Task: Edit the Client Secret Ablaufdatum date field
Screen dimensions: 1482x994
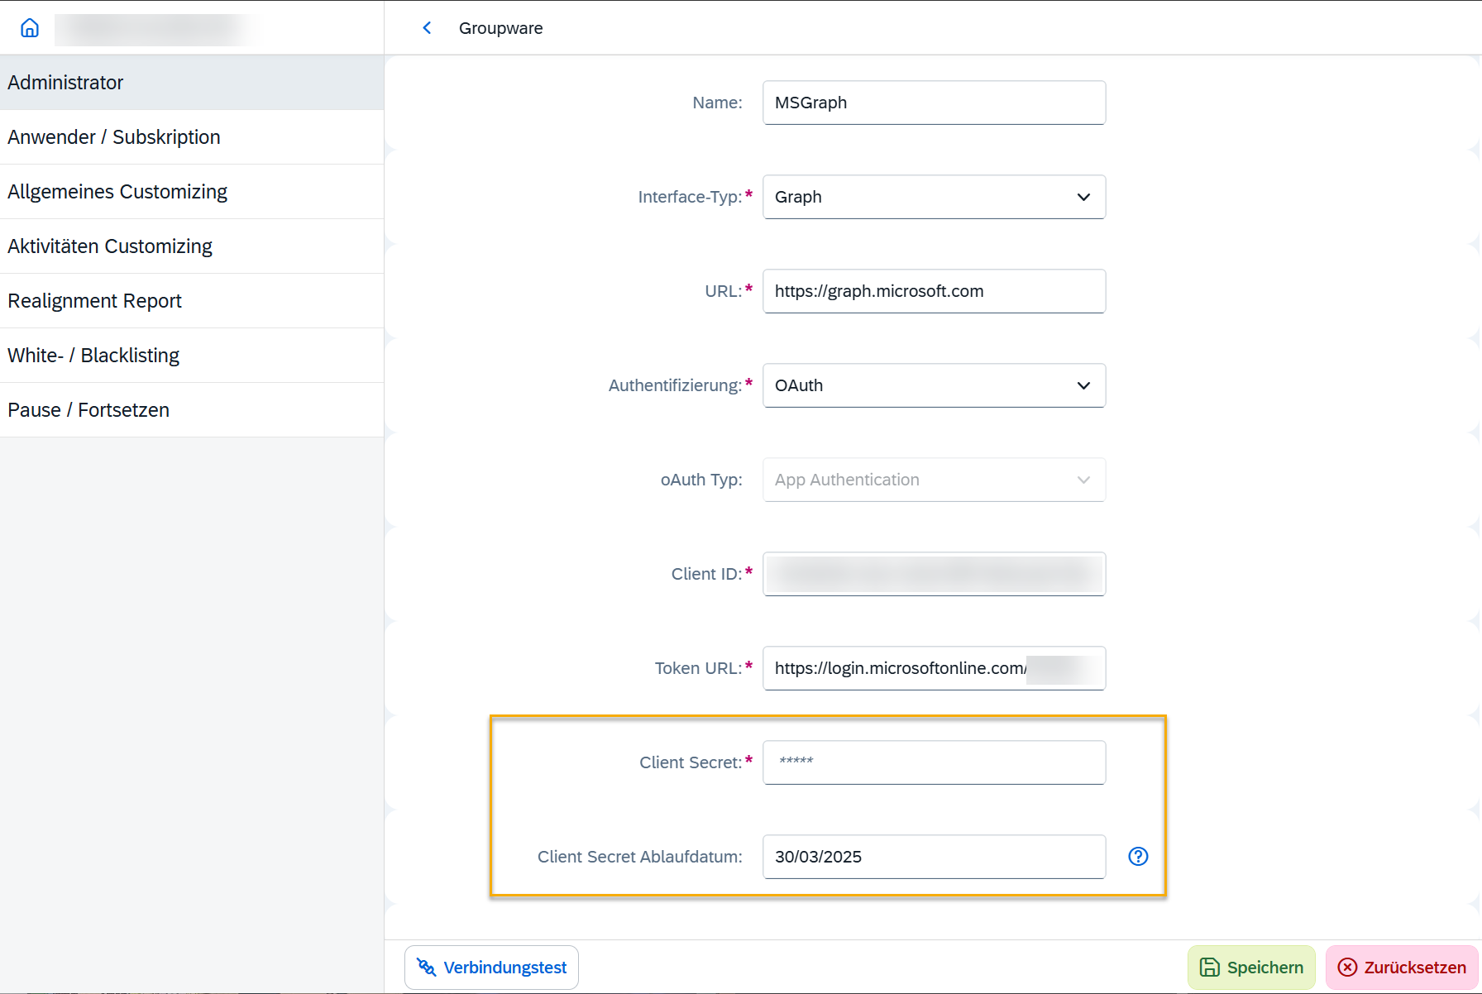Action: 934,857
